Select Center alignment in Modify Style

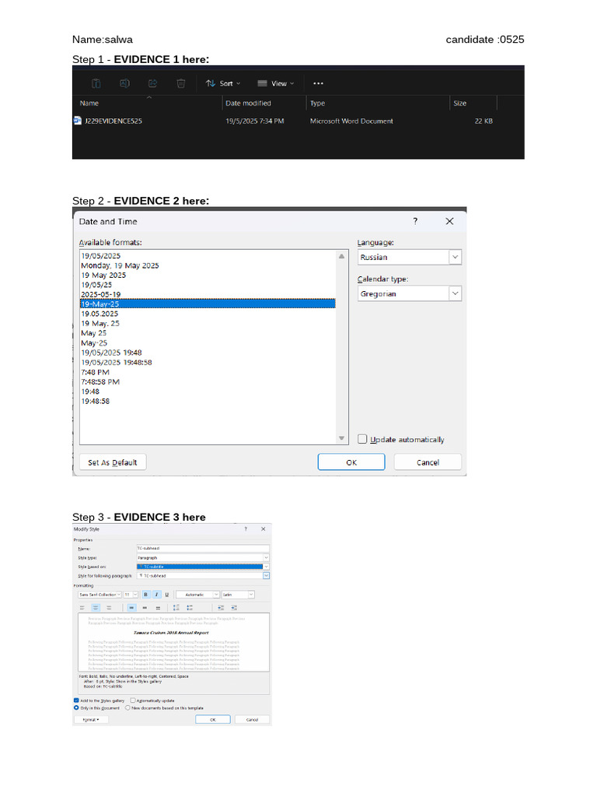pos(96,607)
